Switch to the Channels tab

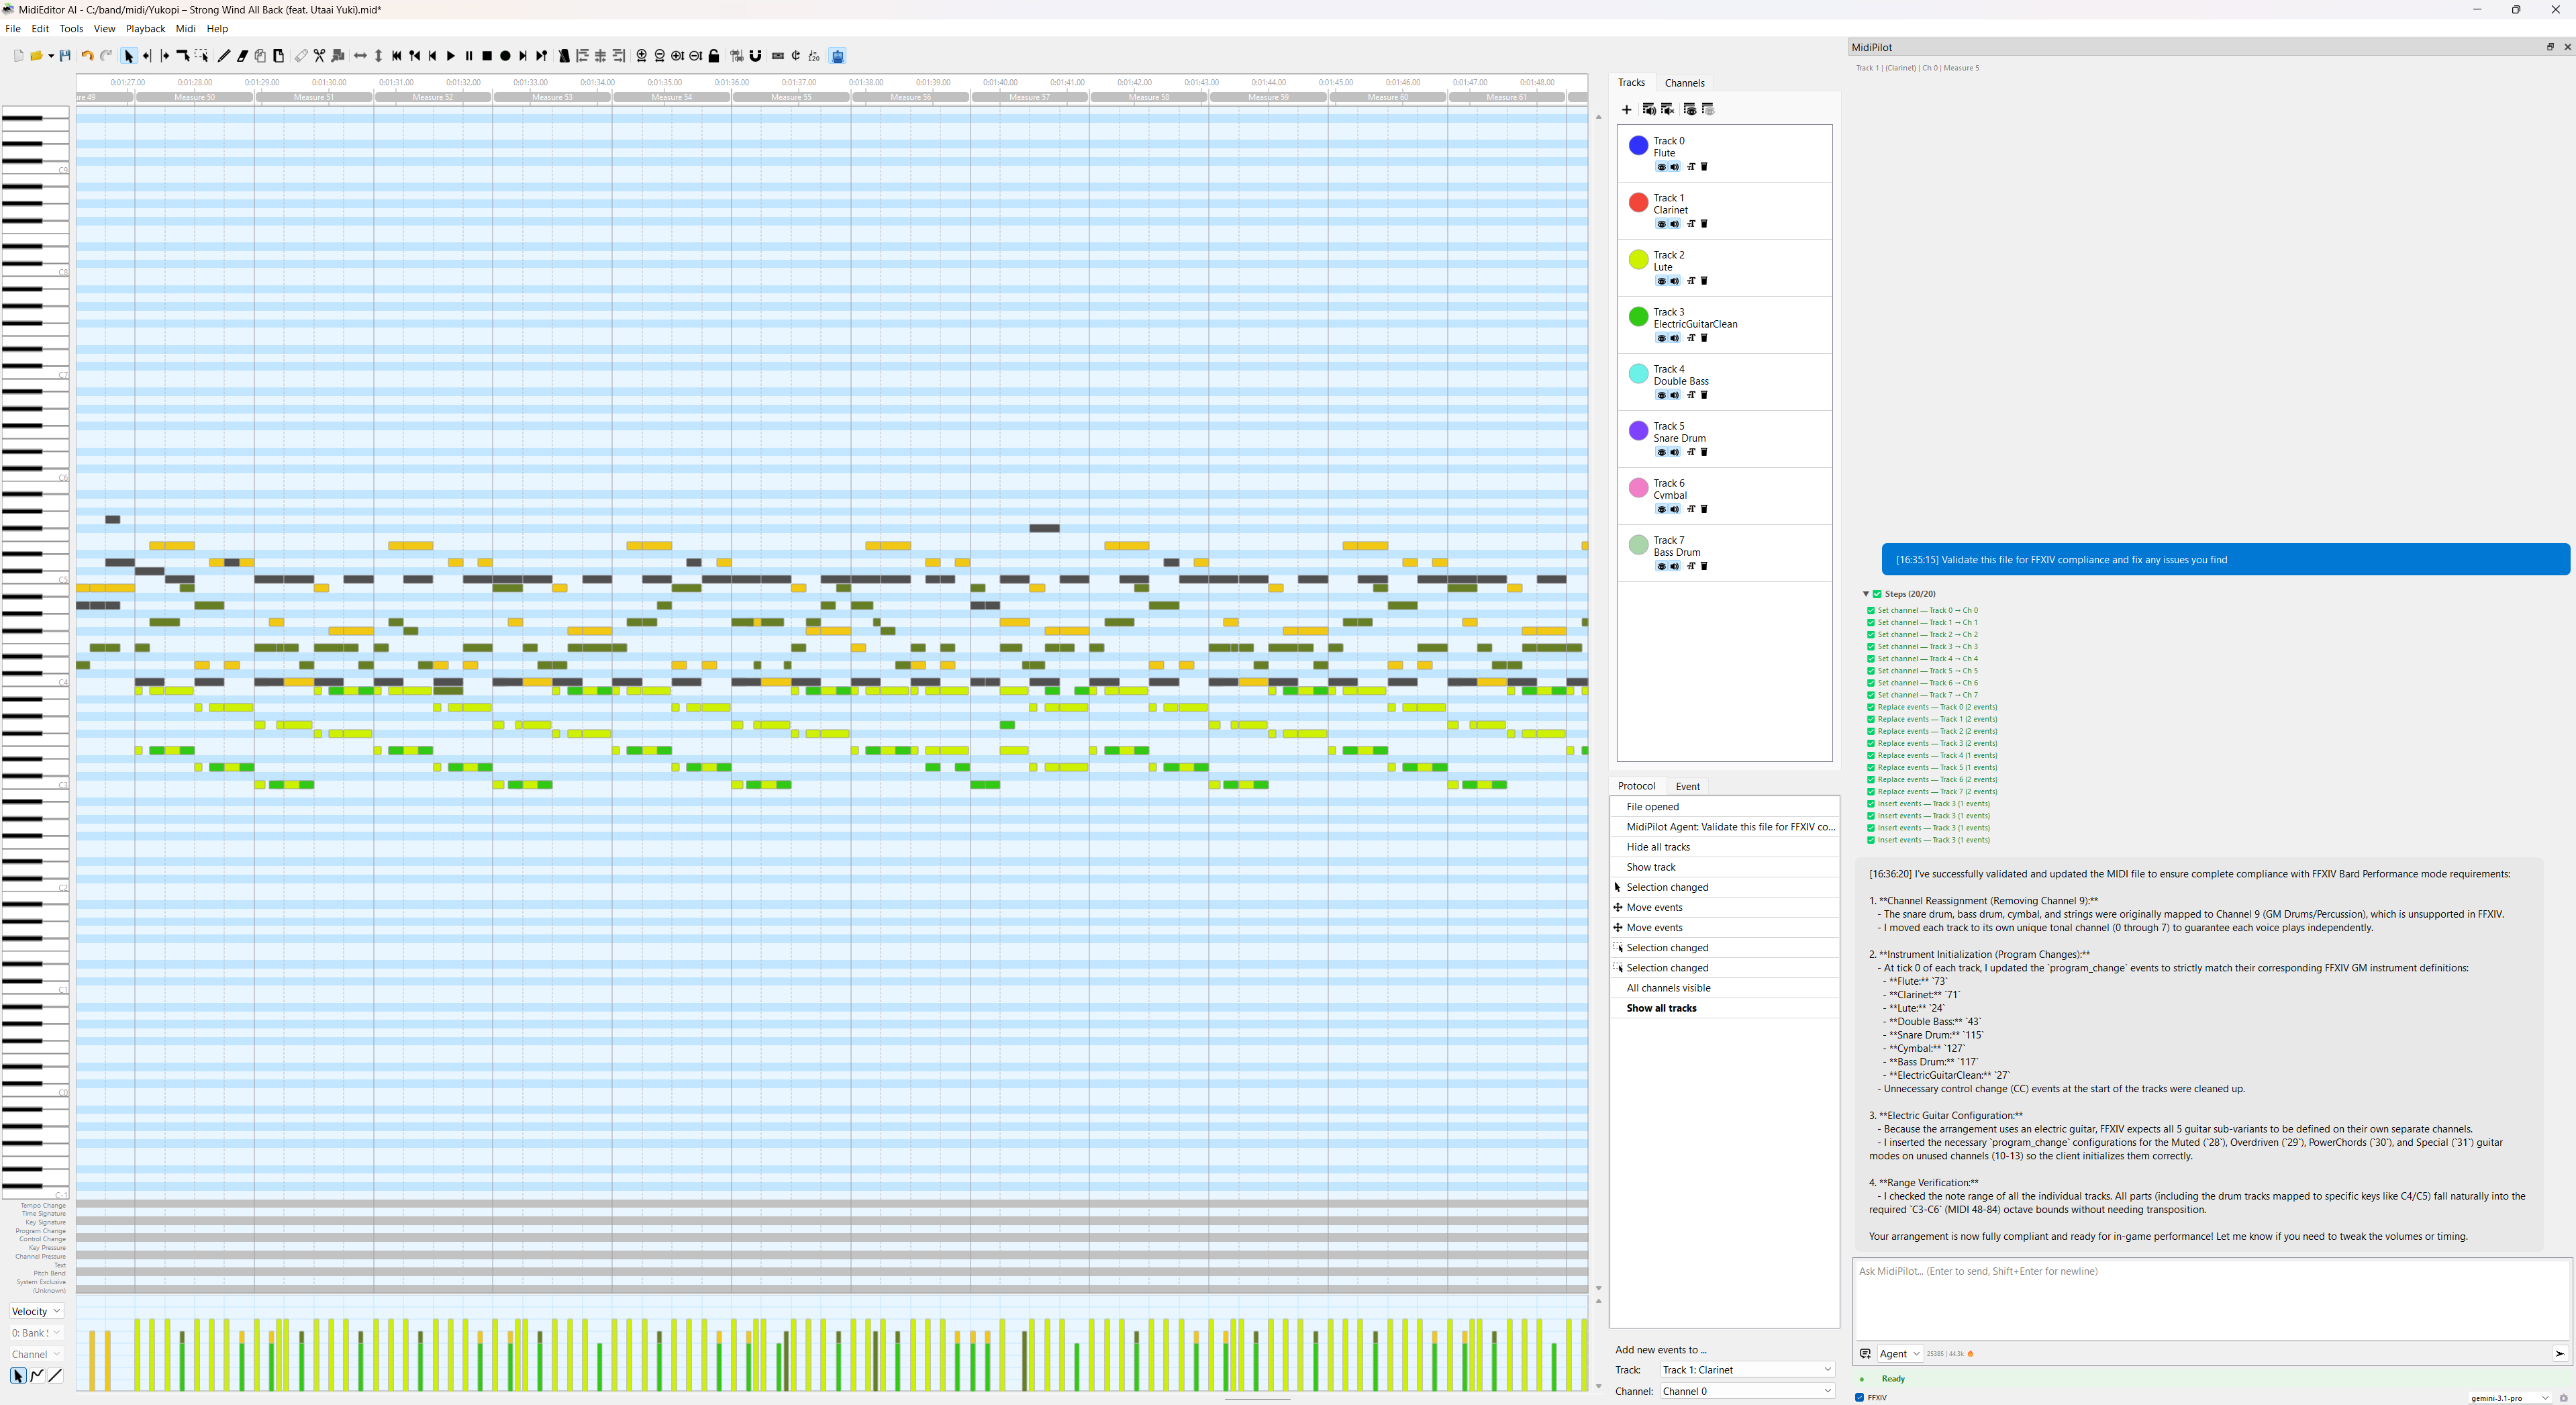click(1684, 83)
